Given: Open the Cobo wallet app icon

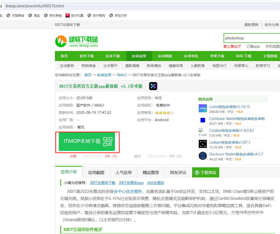Looking at the screenshot, I should pos(203,108).
